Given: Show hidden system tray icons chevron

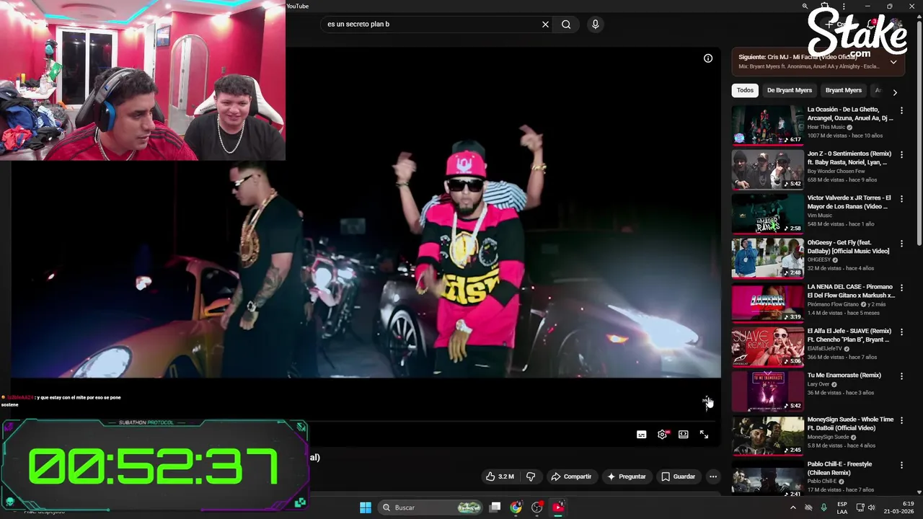Looking at the screenshot, I should click(x=793, y=507).
